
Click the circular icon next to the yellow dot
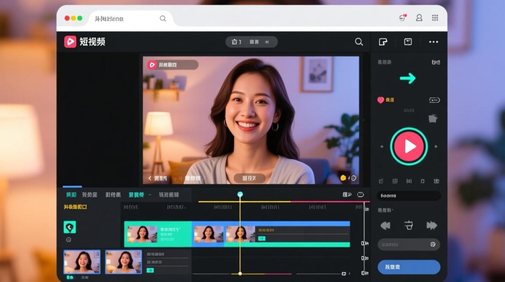353,178
